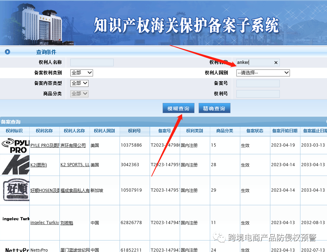Screen dimensions: 327x252
Task: Open the NettyPro right name link
Action: pyautogui.click(x=39, y=250)
